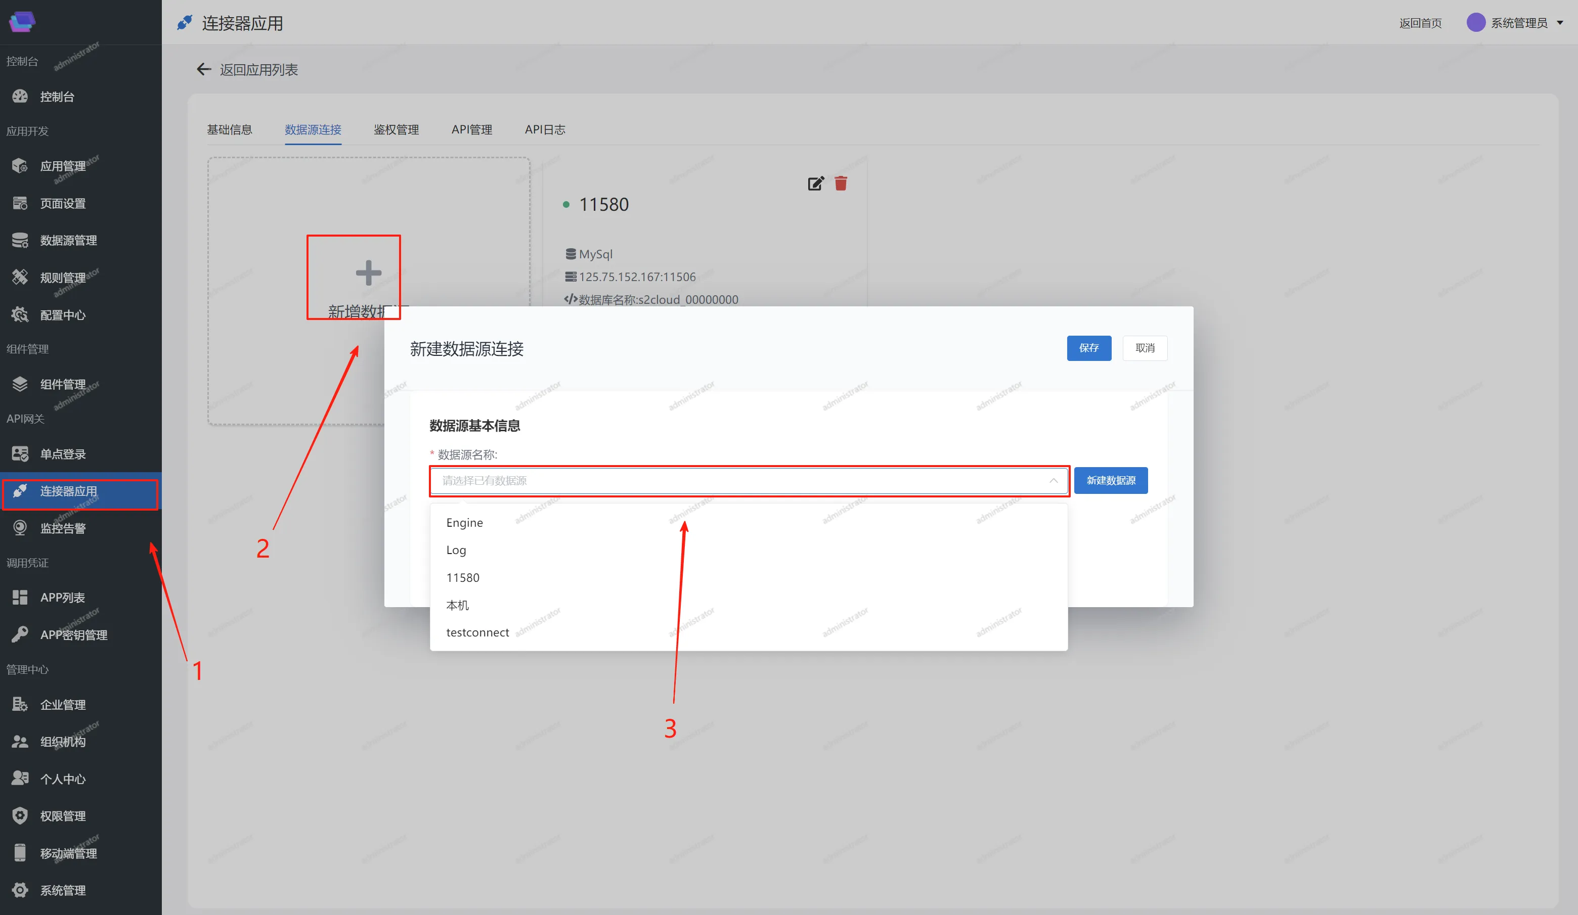Screen dimensions: 1578x915
Task: Go to APP密钥管理 in sidebar
Action: (73, 634)
